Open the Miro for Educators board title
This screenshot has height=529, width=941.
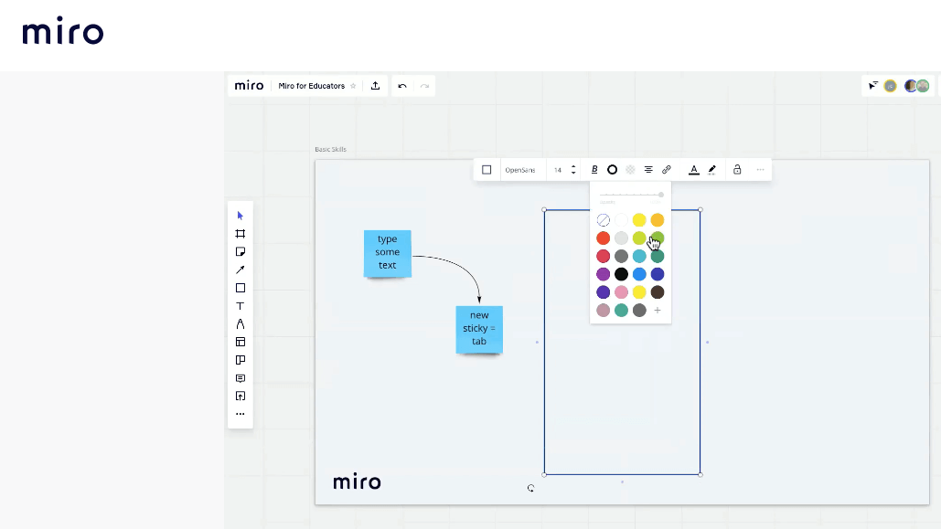(x=312, y=86)
